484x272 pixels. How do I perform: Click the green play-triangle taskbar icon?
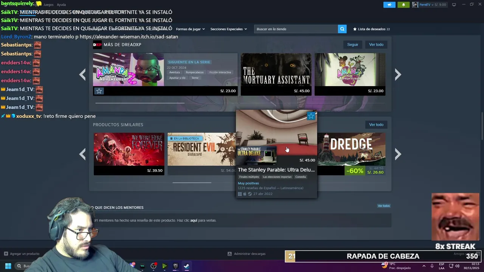164,266
